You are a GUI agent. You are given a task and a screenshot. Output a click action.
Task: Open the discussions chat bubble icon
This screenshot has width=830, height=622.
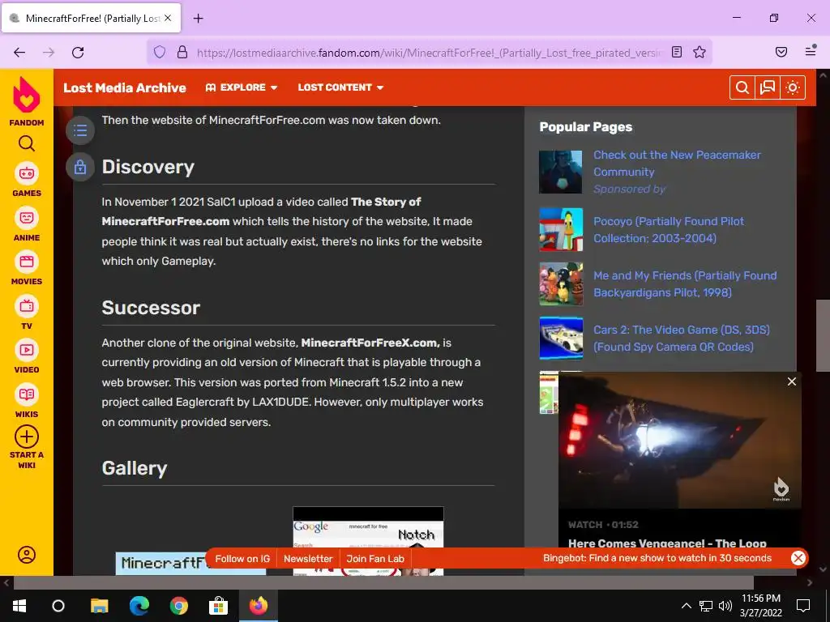768,87
